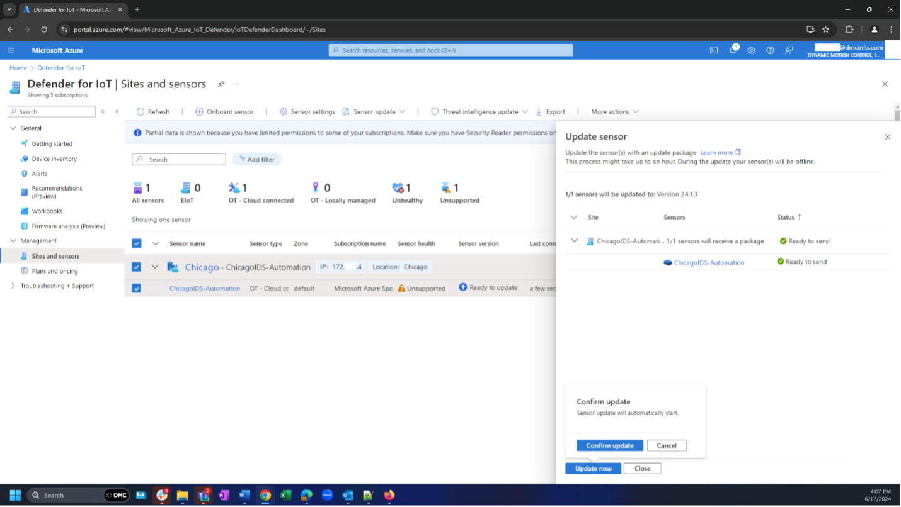The width and height of the screenshot is (901, 507).
Task: Cancel the Confirm update dialog
Action: [667, 445]
